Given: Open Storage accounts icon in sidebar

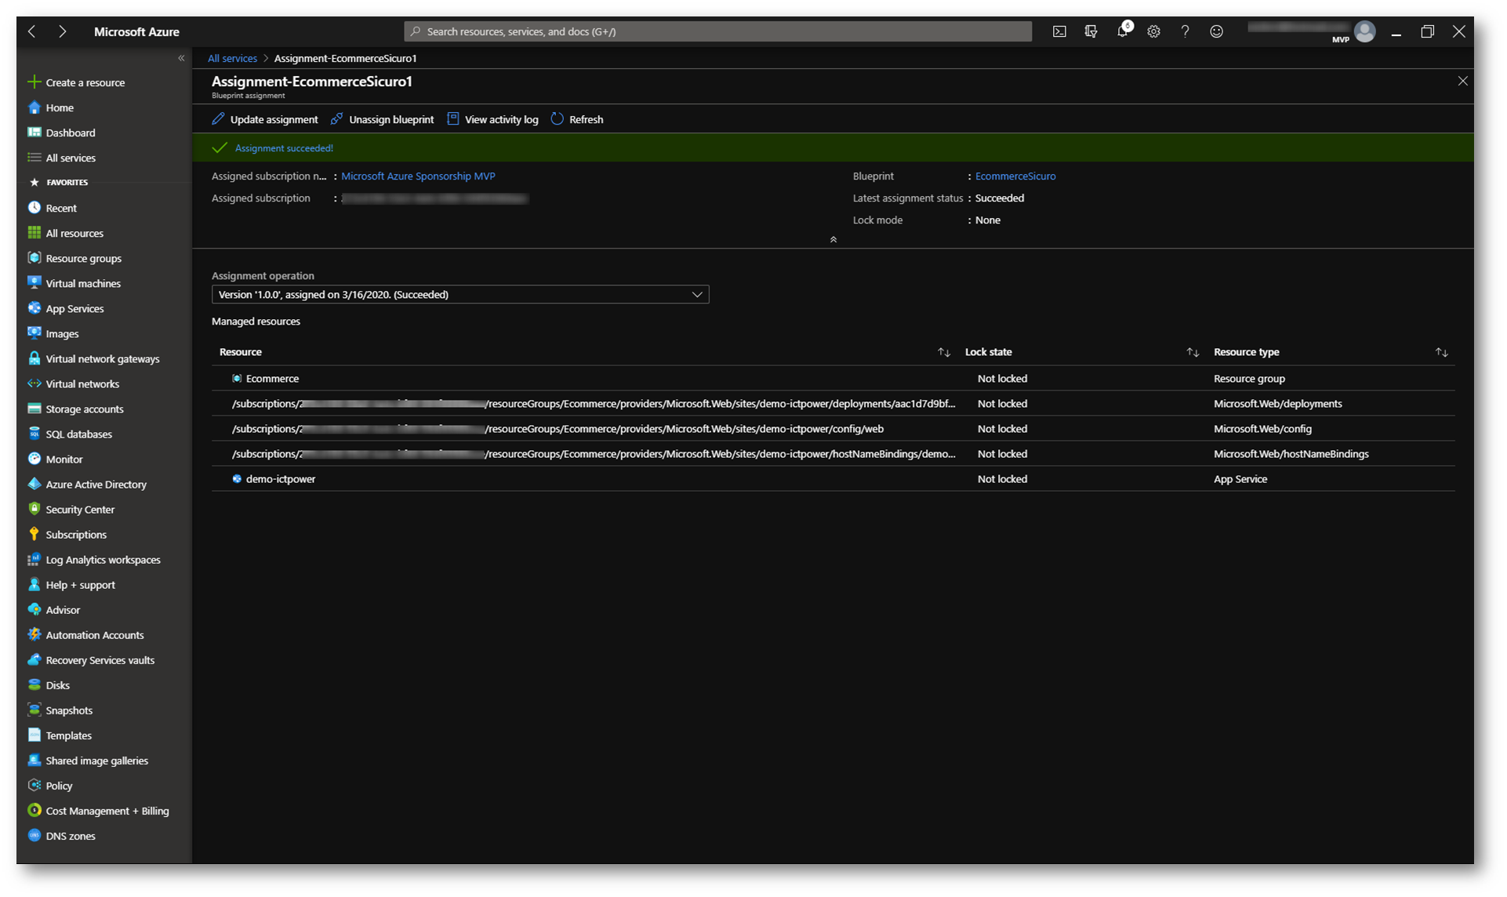Looking at the screenshot, I should (x=34, y=409).
